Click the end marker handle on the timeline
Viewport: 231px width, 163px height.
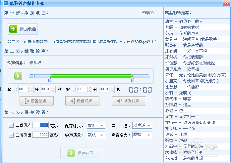pos(133,80)
